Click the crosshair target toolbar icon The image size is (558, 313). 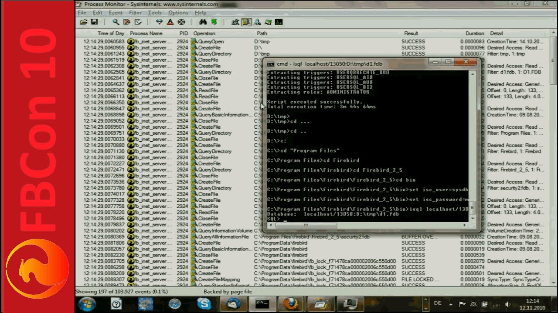tap(181, 22)
